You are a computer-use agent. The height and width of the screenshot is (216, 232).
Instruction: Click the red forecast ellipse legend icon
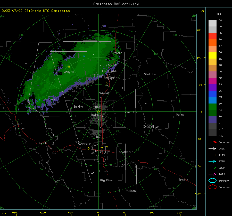point(212,187)
